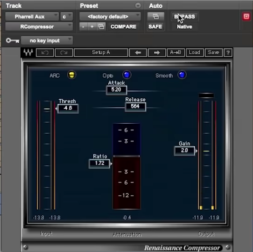Screen dimensions: 253x252
Task: Toggle COMPARE settings
Action: 123,27
